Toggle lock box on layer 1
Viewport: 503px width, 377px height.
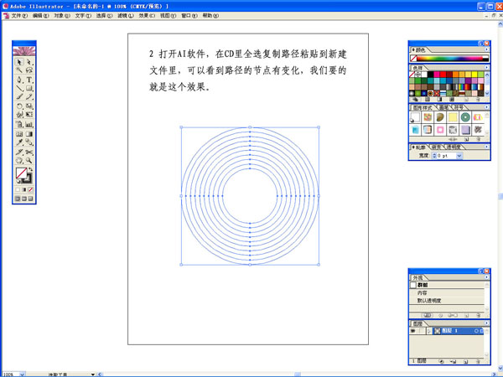(x=423, y=332)
